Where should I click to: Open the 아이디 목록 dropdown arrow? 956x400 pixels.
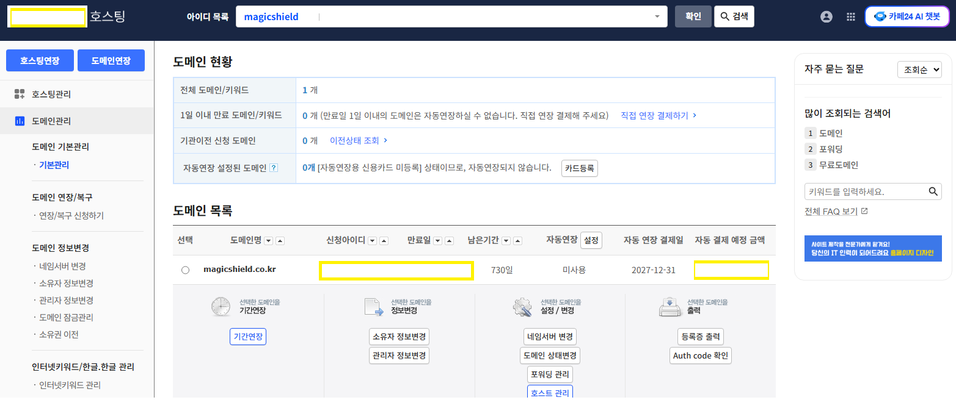(x=657, y=16)
